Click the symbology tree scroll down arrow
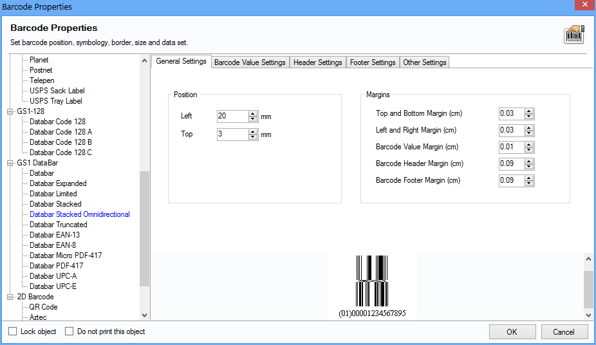The width and height of the screenshot is (596, 345). (144, 315)
